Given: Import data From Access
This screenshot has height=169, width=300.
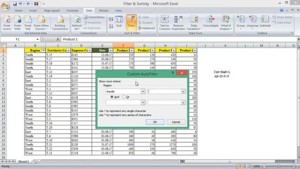Looking at the screenshot, I should (x=7, y=23).
